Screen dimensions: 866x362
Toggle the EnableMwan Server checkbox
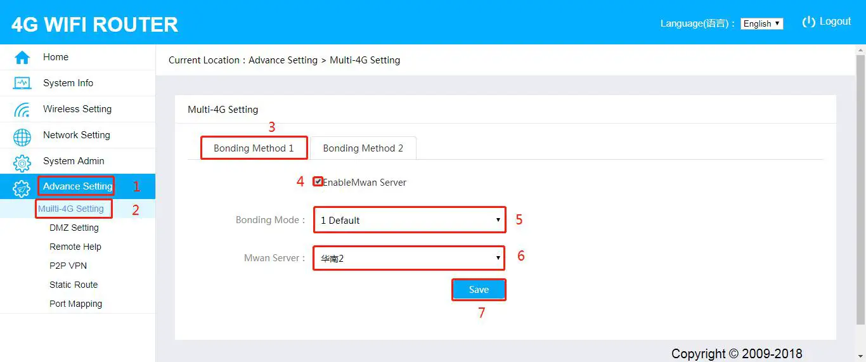click(318, 182)
